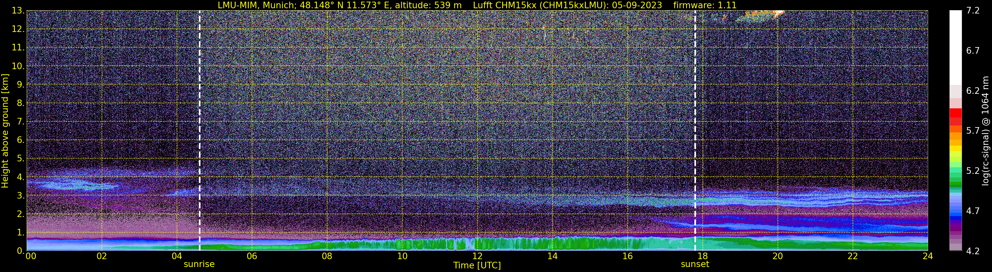Click the plot title mentioning LMU-MIM, Munich
Screen dimensions: 992x272
477,5
